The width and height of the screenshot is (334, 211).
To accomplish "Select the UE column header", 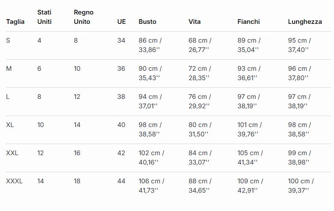I will tap(121, 22).
